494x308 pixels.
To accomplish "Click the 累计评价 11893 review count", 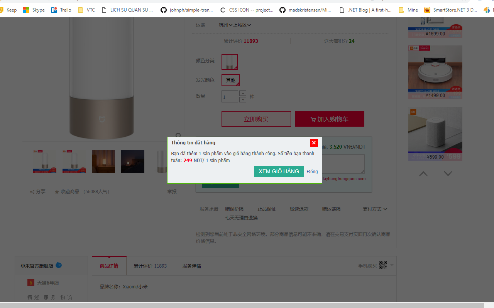I will (241, 41).
